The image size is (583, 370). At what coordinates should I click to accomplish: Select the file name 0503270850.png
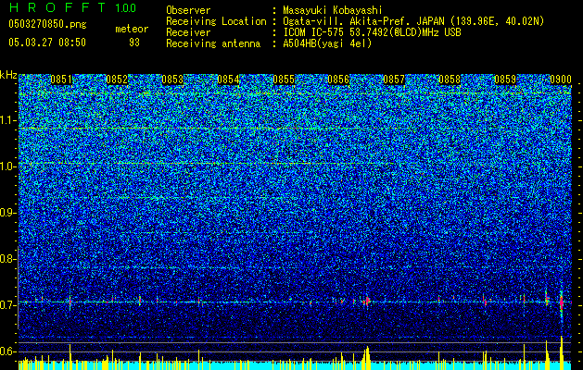pos(47,24)
